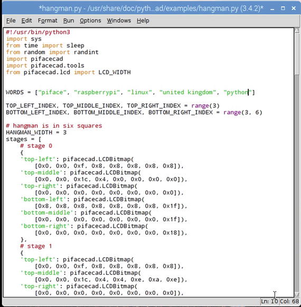Click 'randint' in random import line

tap(86, 52)
